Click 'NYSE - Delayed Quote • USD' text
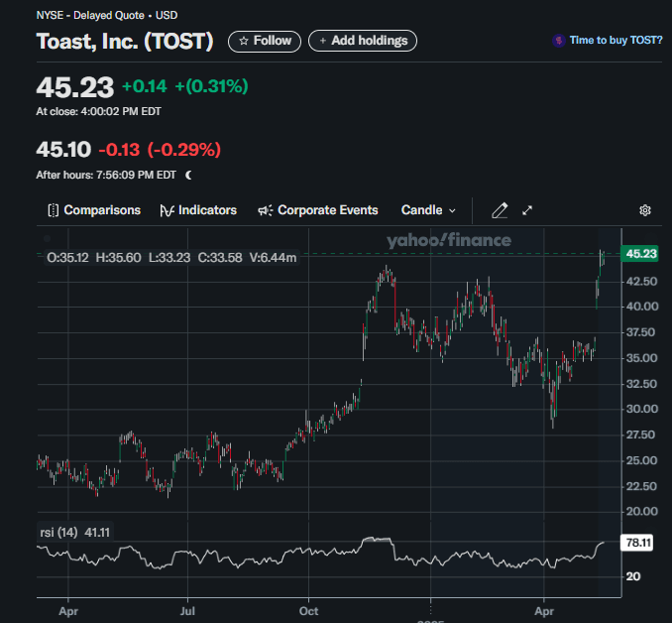This screenshot has height=623, width=672. [x=107, y=16]
